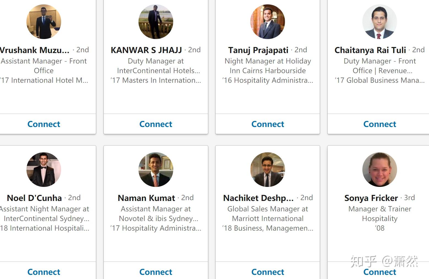429x279 pixels.
Task: Connect with KANWAR S JHAJJ
Action: tap(156, 124)
